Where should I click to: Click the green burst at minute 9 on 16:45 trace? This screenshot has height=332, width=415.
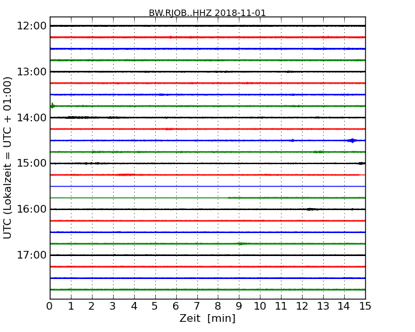241,243
